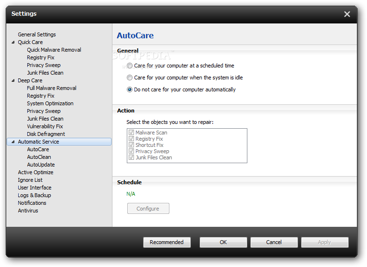The width and height of the screenshot is (367, 267).
Task: Click the Configure schedule button
Action: [148, 209]
